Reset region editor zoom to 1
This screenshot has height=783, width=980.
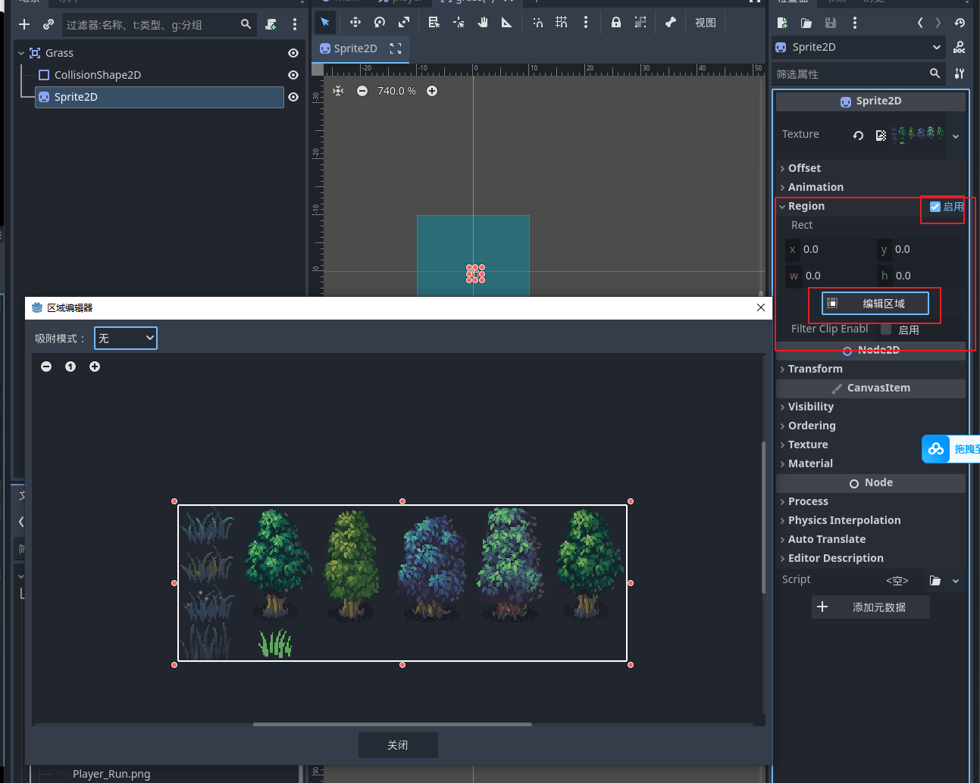click(70, 367)
